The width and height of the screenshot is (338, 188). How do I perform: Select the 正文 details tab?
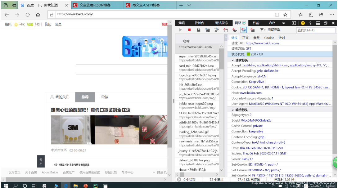[245, 38]
